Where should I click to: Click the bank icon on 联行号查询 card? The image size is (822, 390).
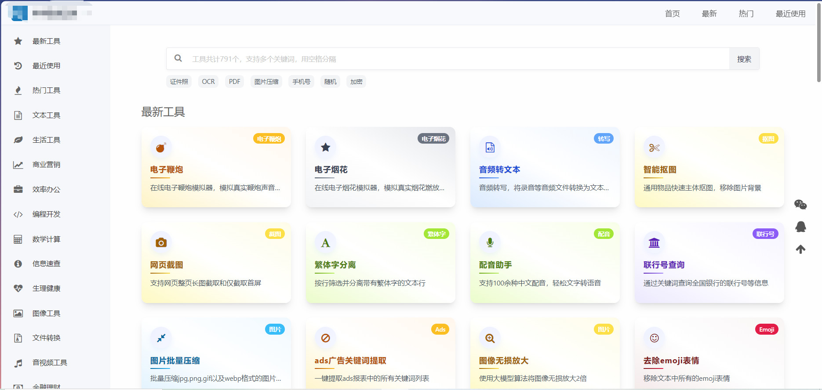point(654,243)
